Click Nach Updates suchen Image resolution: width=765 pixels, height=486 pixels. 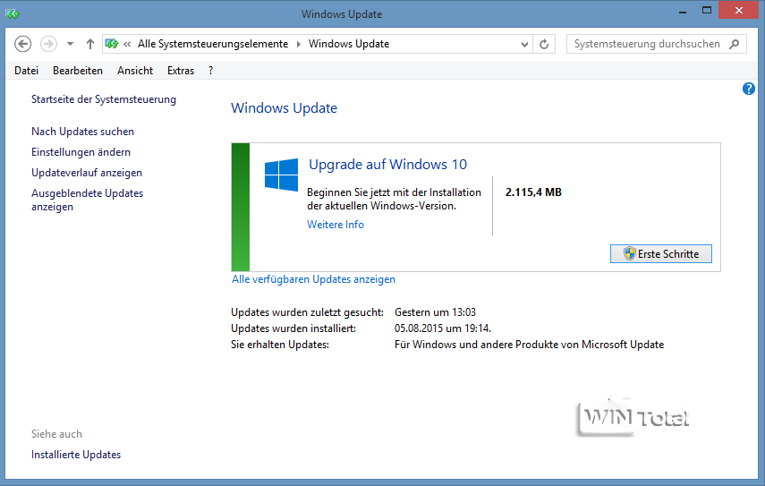click(x=82, y=132)
